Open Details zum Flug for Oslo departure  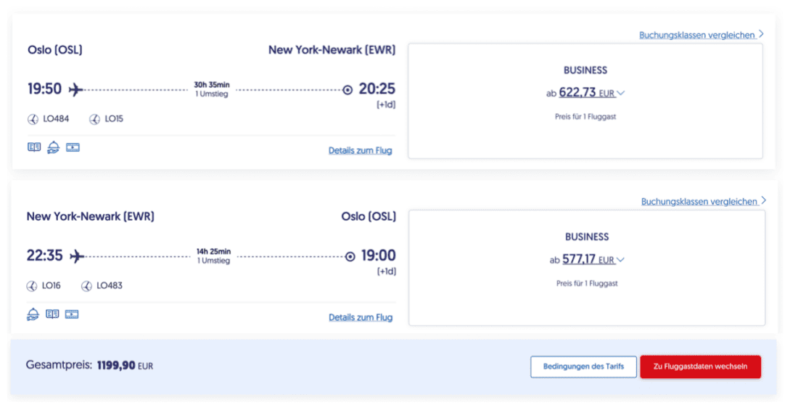click(360, 151)
